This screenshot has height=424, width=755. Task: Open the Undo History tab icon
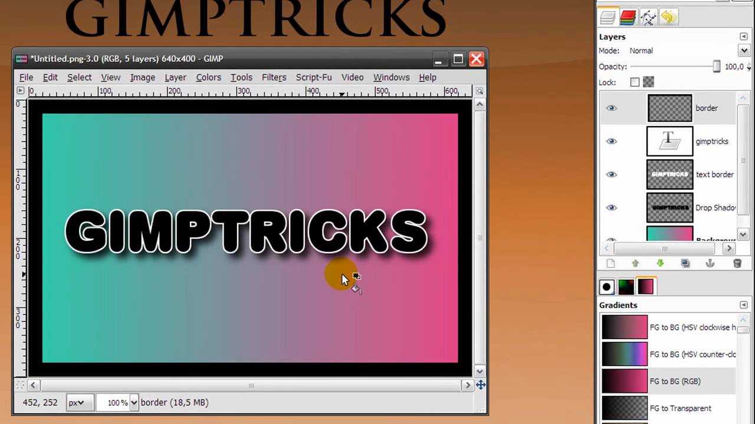click(x=668, y=18)
